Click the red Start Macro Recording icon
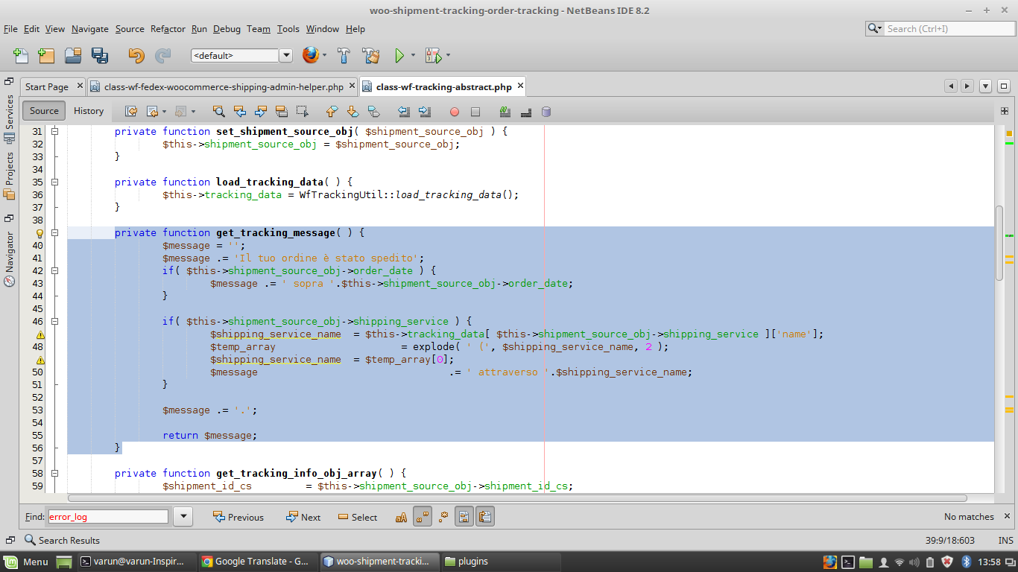 coord(455,112)
